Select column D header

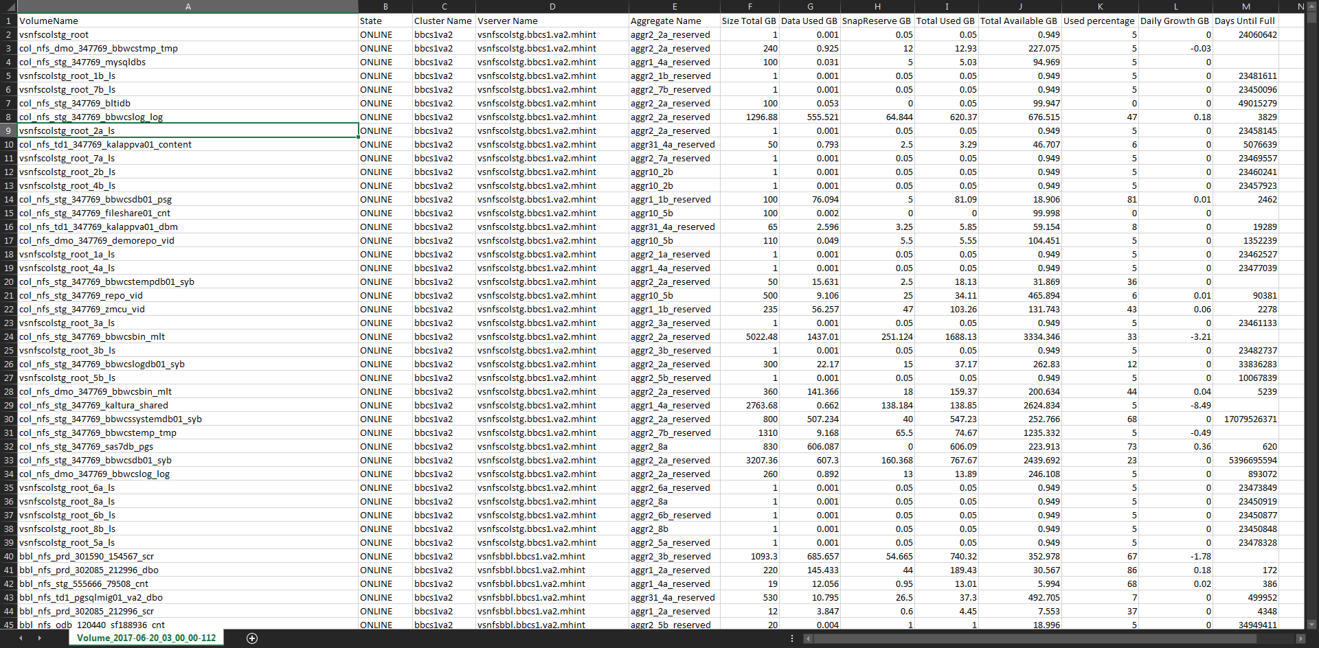pos(552,6)
